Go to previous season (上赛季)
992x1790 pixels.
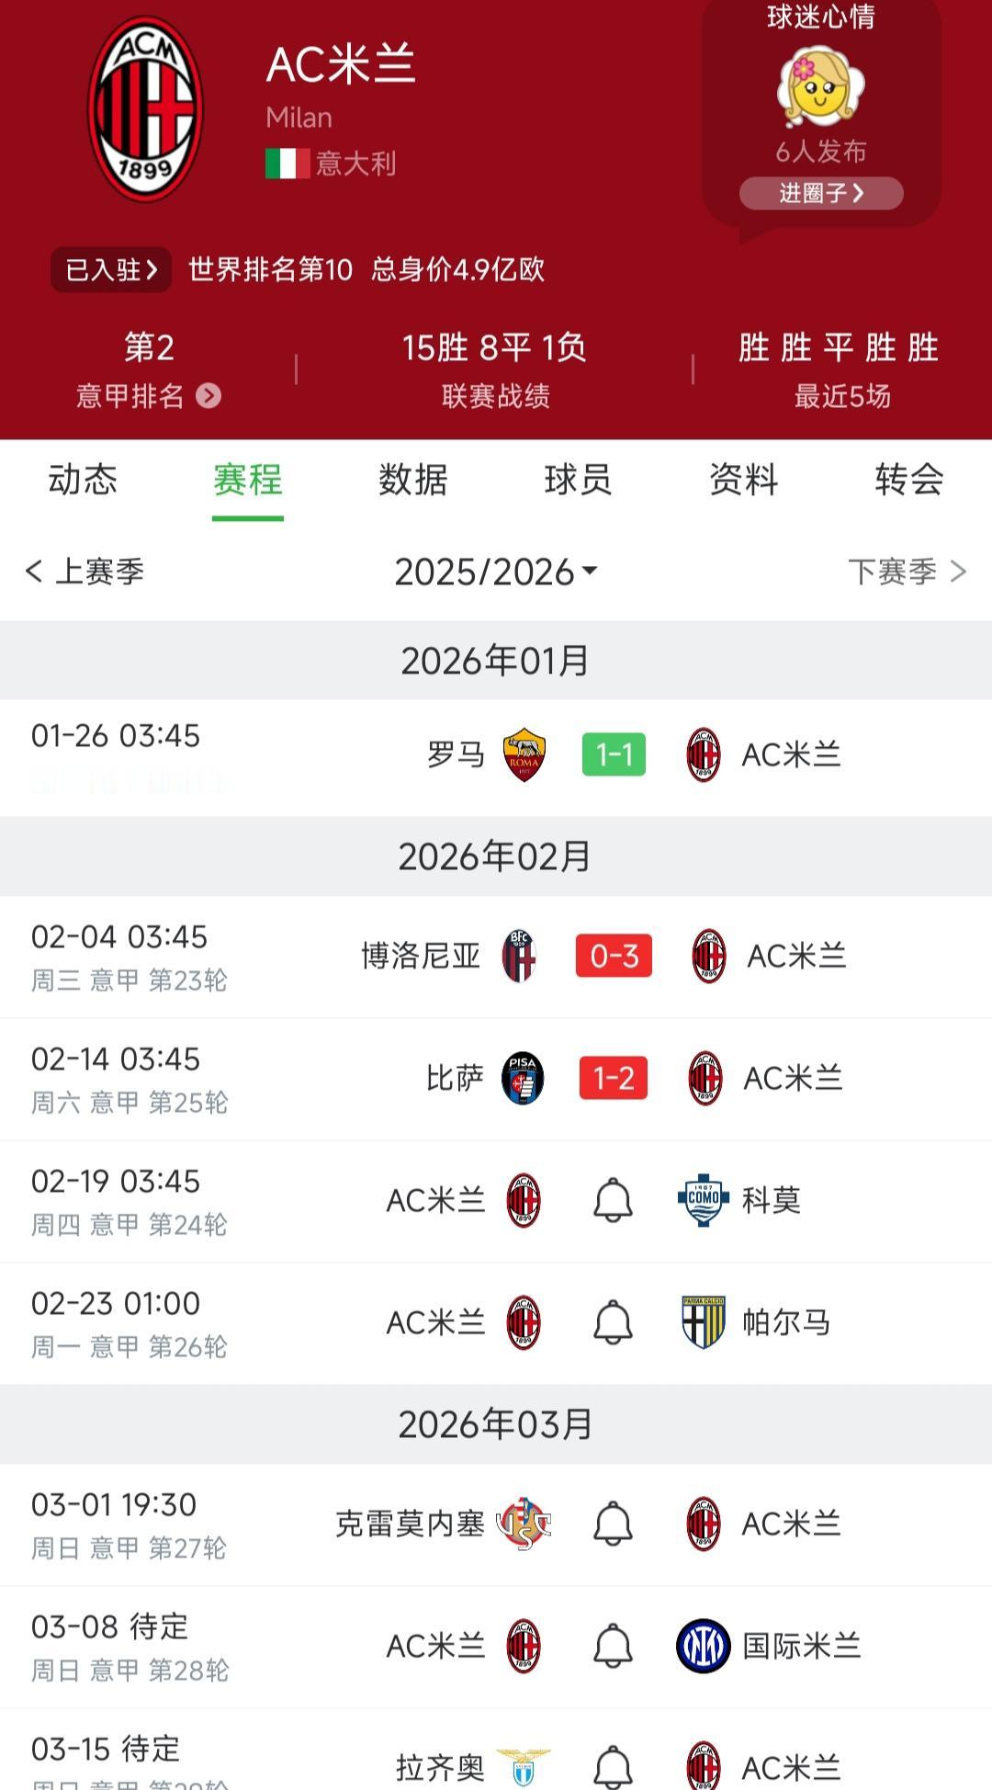(x=85, y=572)
